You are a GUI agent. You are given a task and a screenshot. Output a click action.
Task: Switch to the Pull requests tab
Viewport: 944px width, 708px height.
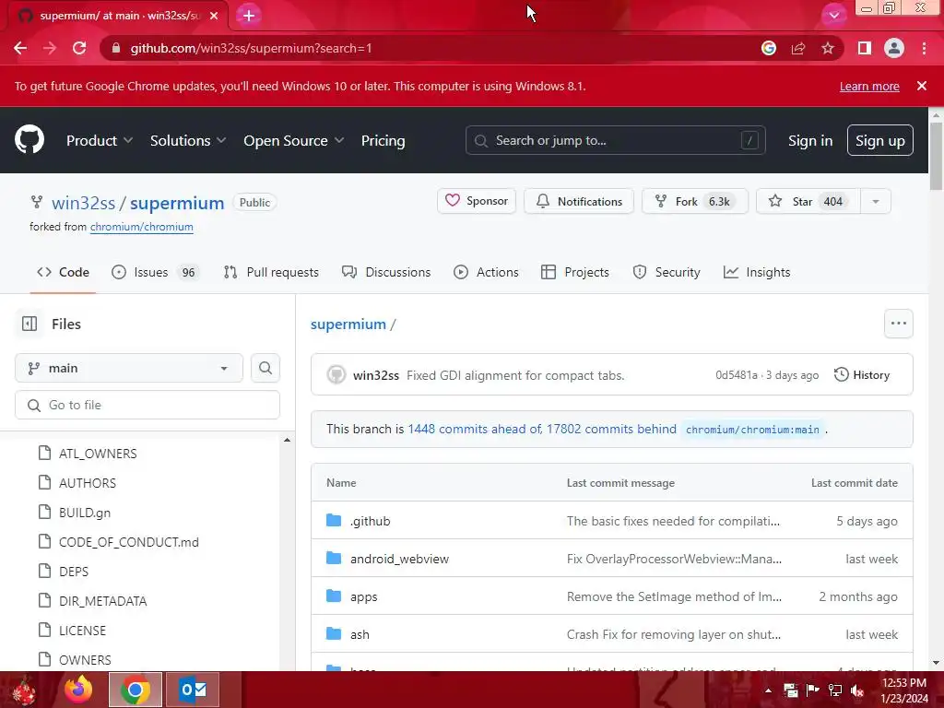[x=271, y=272]
